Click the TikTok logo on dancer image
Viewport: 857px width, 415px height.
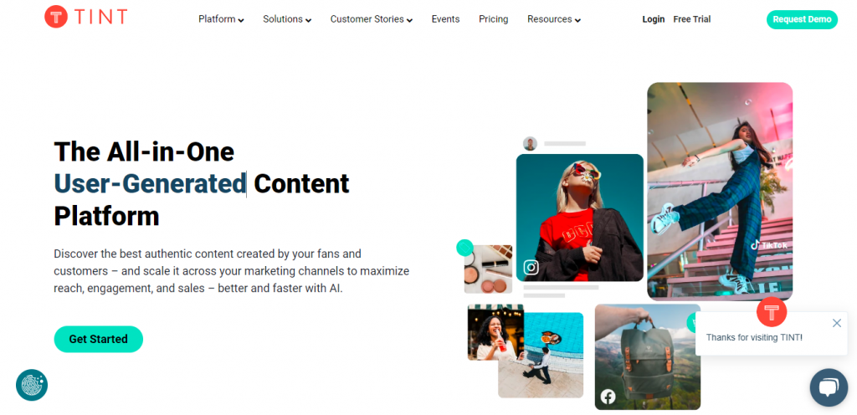[769, 245]
